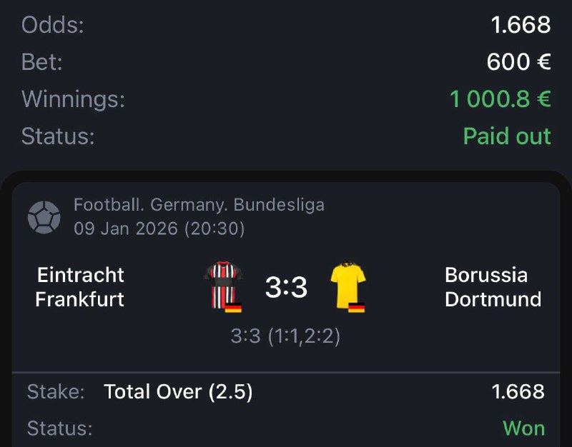Tap the green Won status
This screenshot has width=572, height=447.
click(x=523, y=428)
